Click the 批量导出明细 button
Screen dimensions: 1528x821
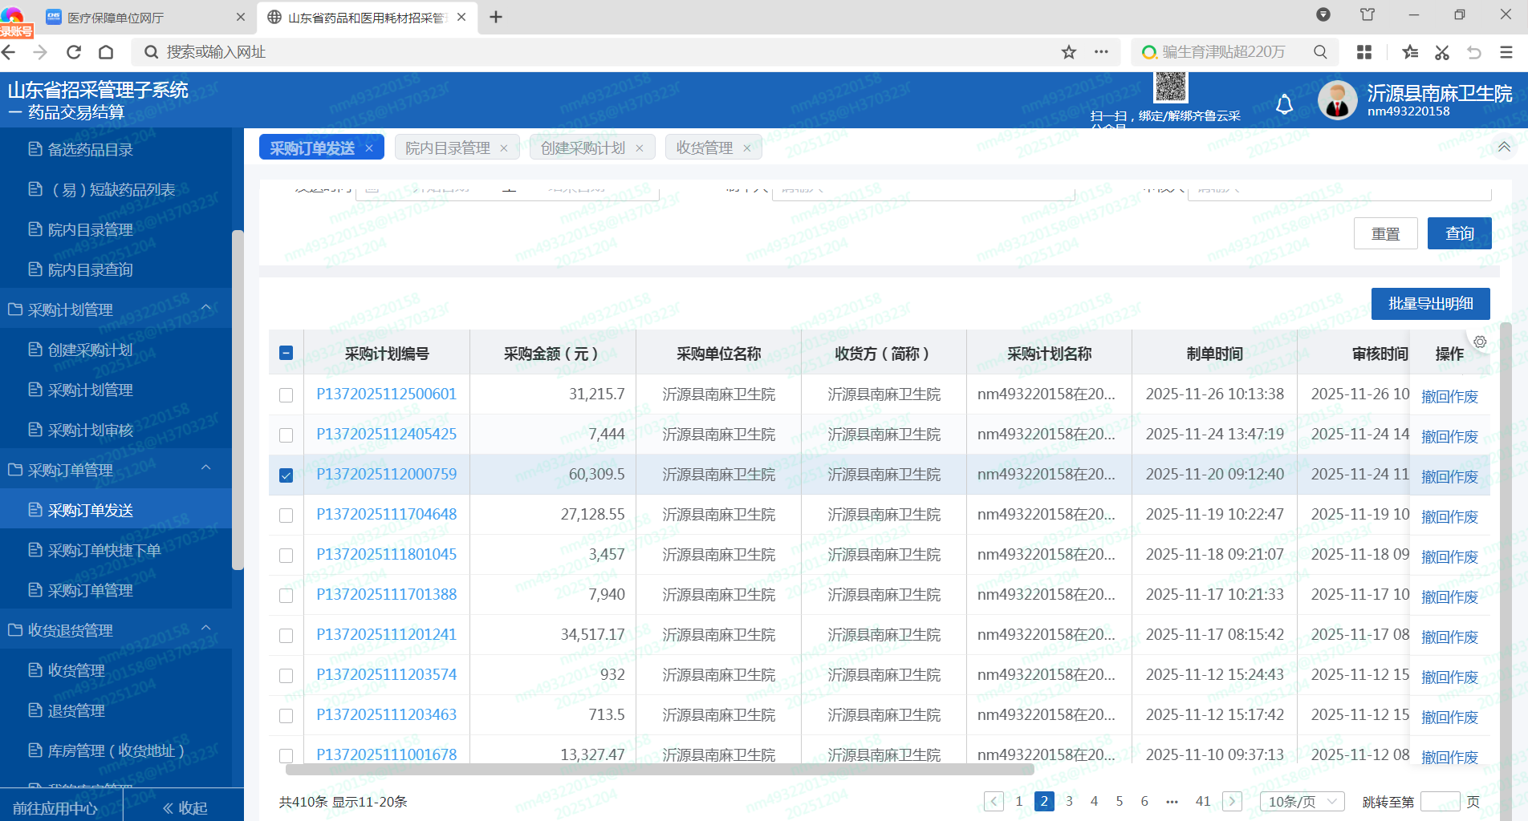(1430, 304)
